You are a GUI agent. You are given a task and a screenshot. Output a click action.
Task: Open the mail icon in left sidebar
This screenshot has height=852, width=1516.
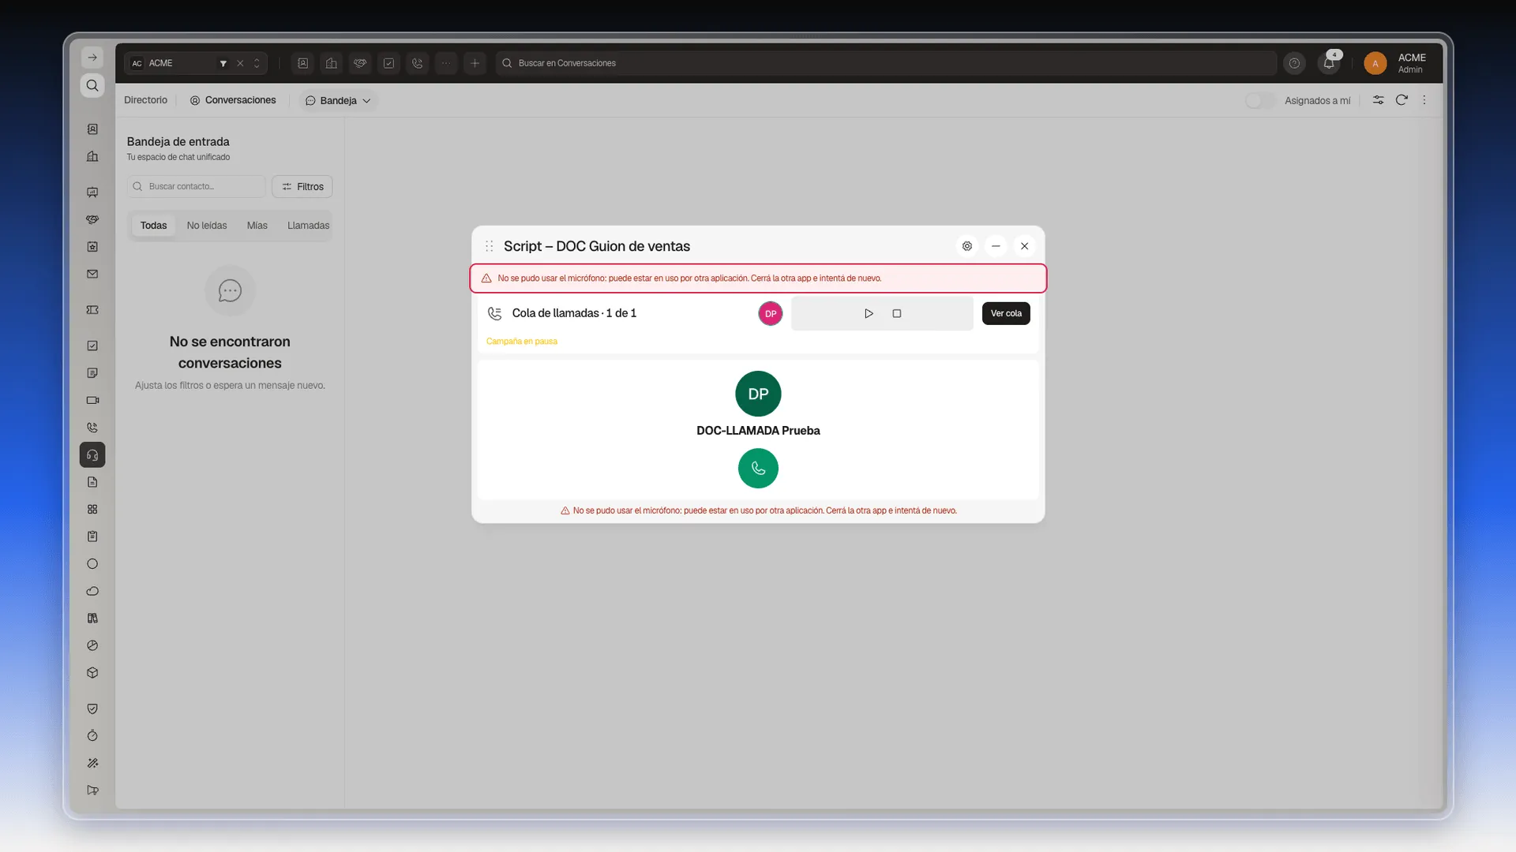92,275
